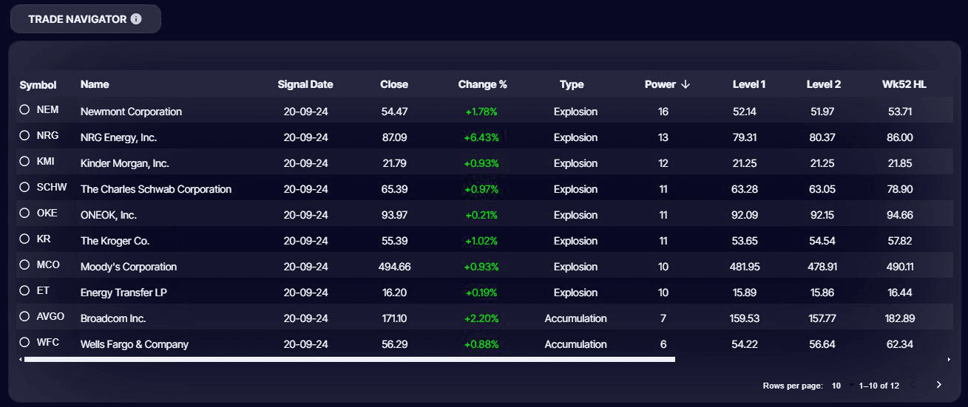Click Newmont Corporation name cell
Image resolution: width=968 pixels, height=407 pixels.
131,112
